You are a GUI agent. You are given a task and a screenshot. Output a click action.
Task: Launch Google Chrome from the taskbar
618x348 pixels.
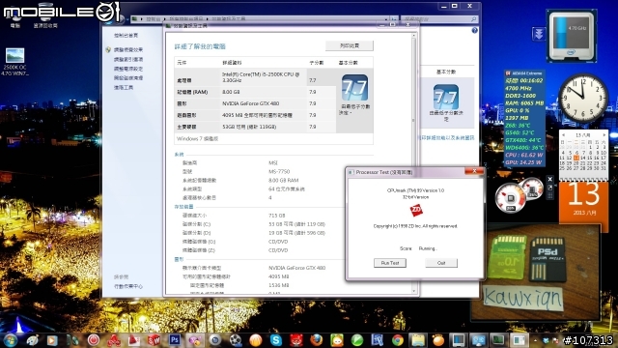tap(397, 339)
